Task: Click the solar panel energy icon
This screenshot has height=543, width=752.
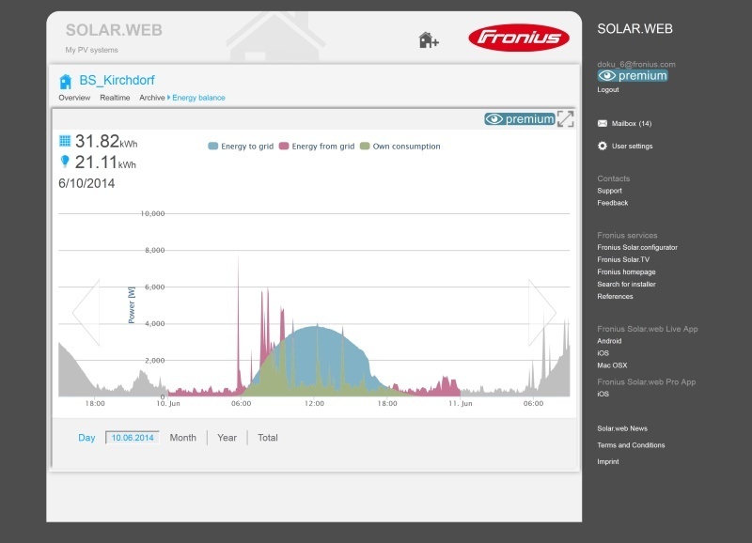Action: click(65, 141)
